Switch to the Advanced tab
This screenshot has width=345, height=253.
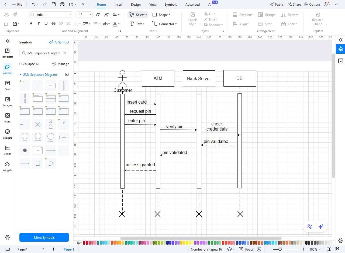[192, 4]
